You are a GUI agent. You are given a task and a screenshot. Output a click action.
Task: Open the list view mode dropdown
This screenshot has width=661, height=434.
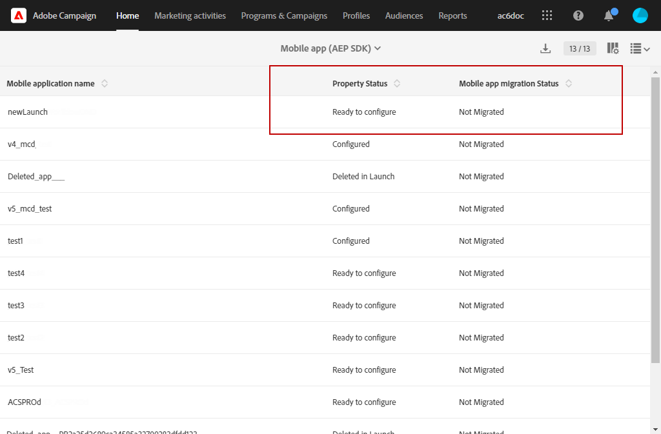[x=640, y=48]
